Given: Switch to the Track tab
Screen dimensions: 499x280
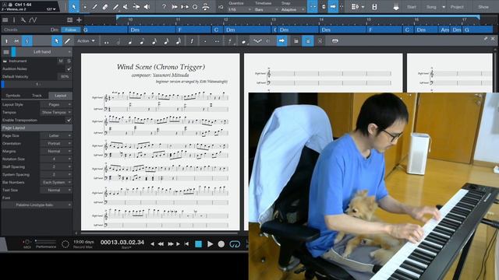Looking at the screenshot, I should point(37,96).
